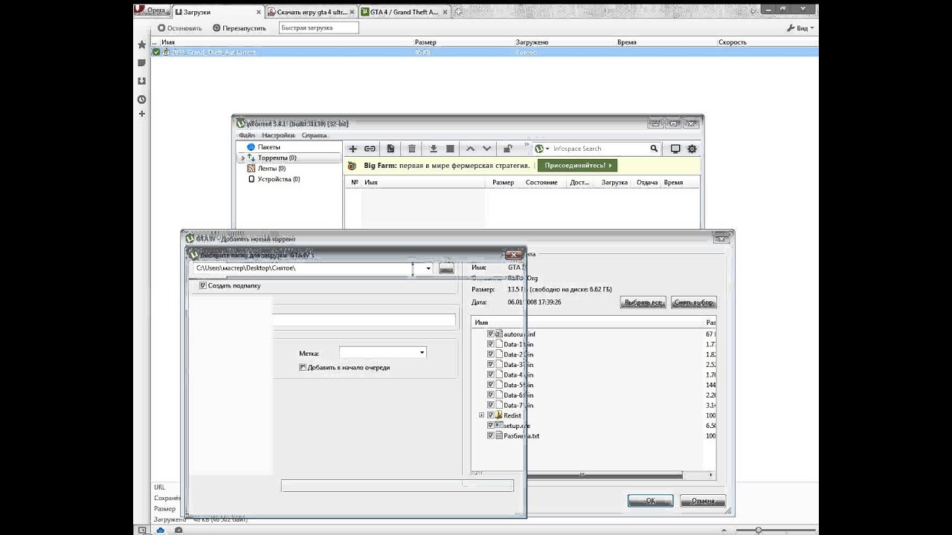Click the Opera notes sidebar icon

[x=141, y=63]
